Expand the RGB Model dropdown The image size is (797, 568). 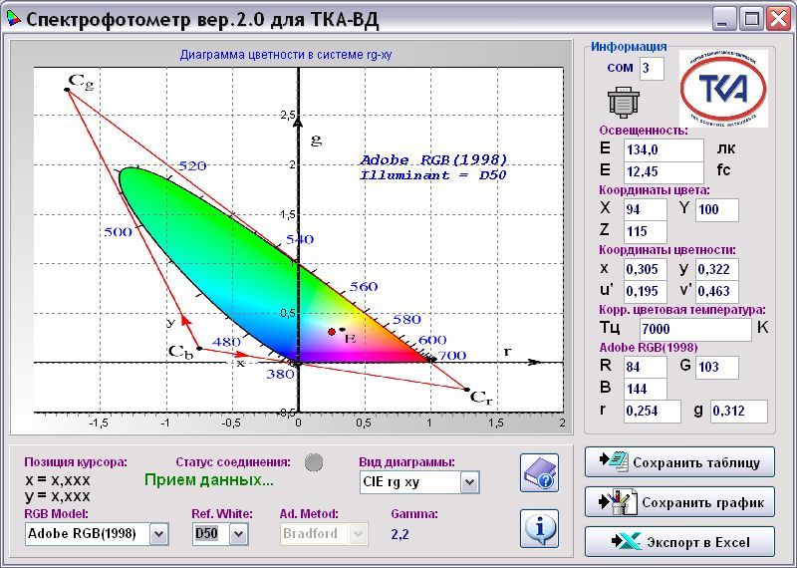(158, 534)
